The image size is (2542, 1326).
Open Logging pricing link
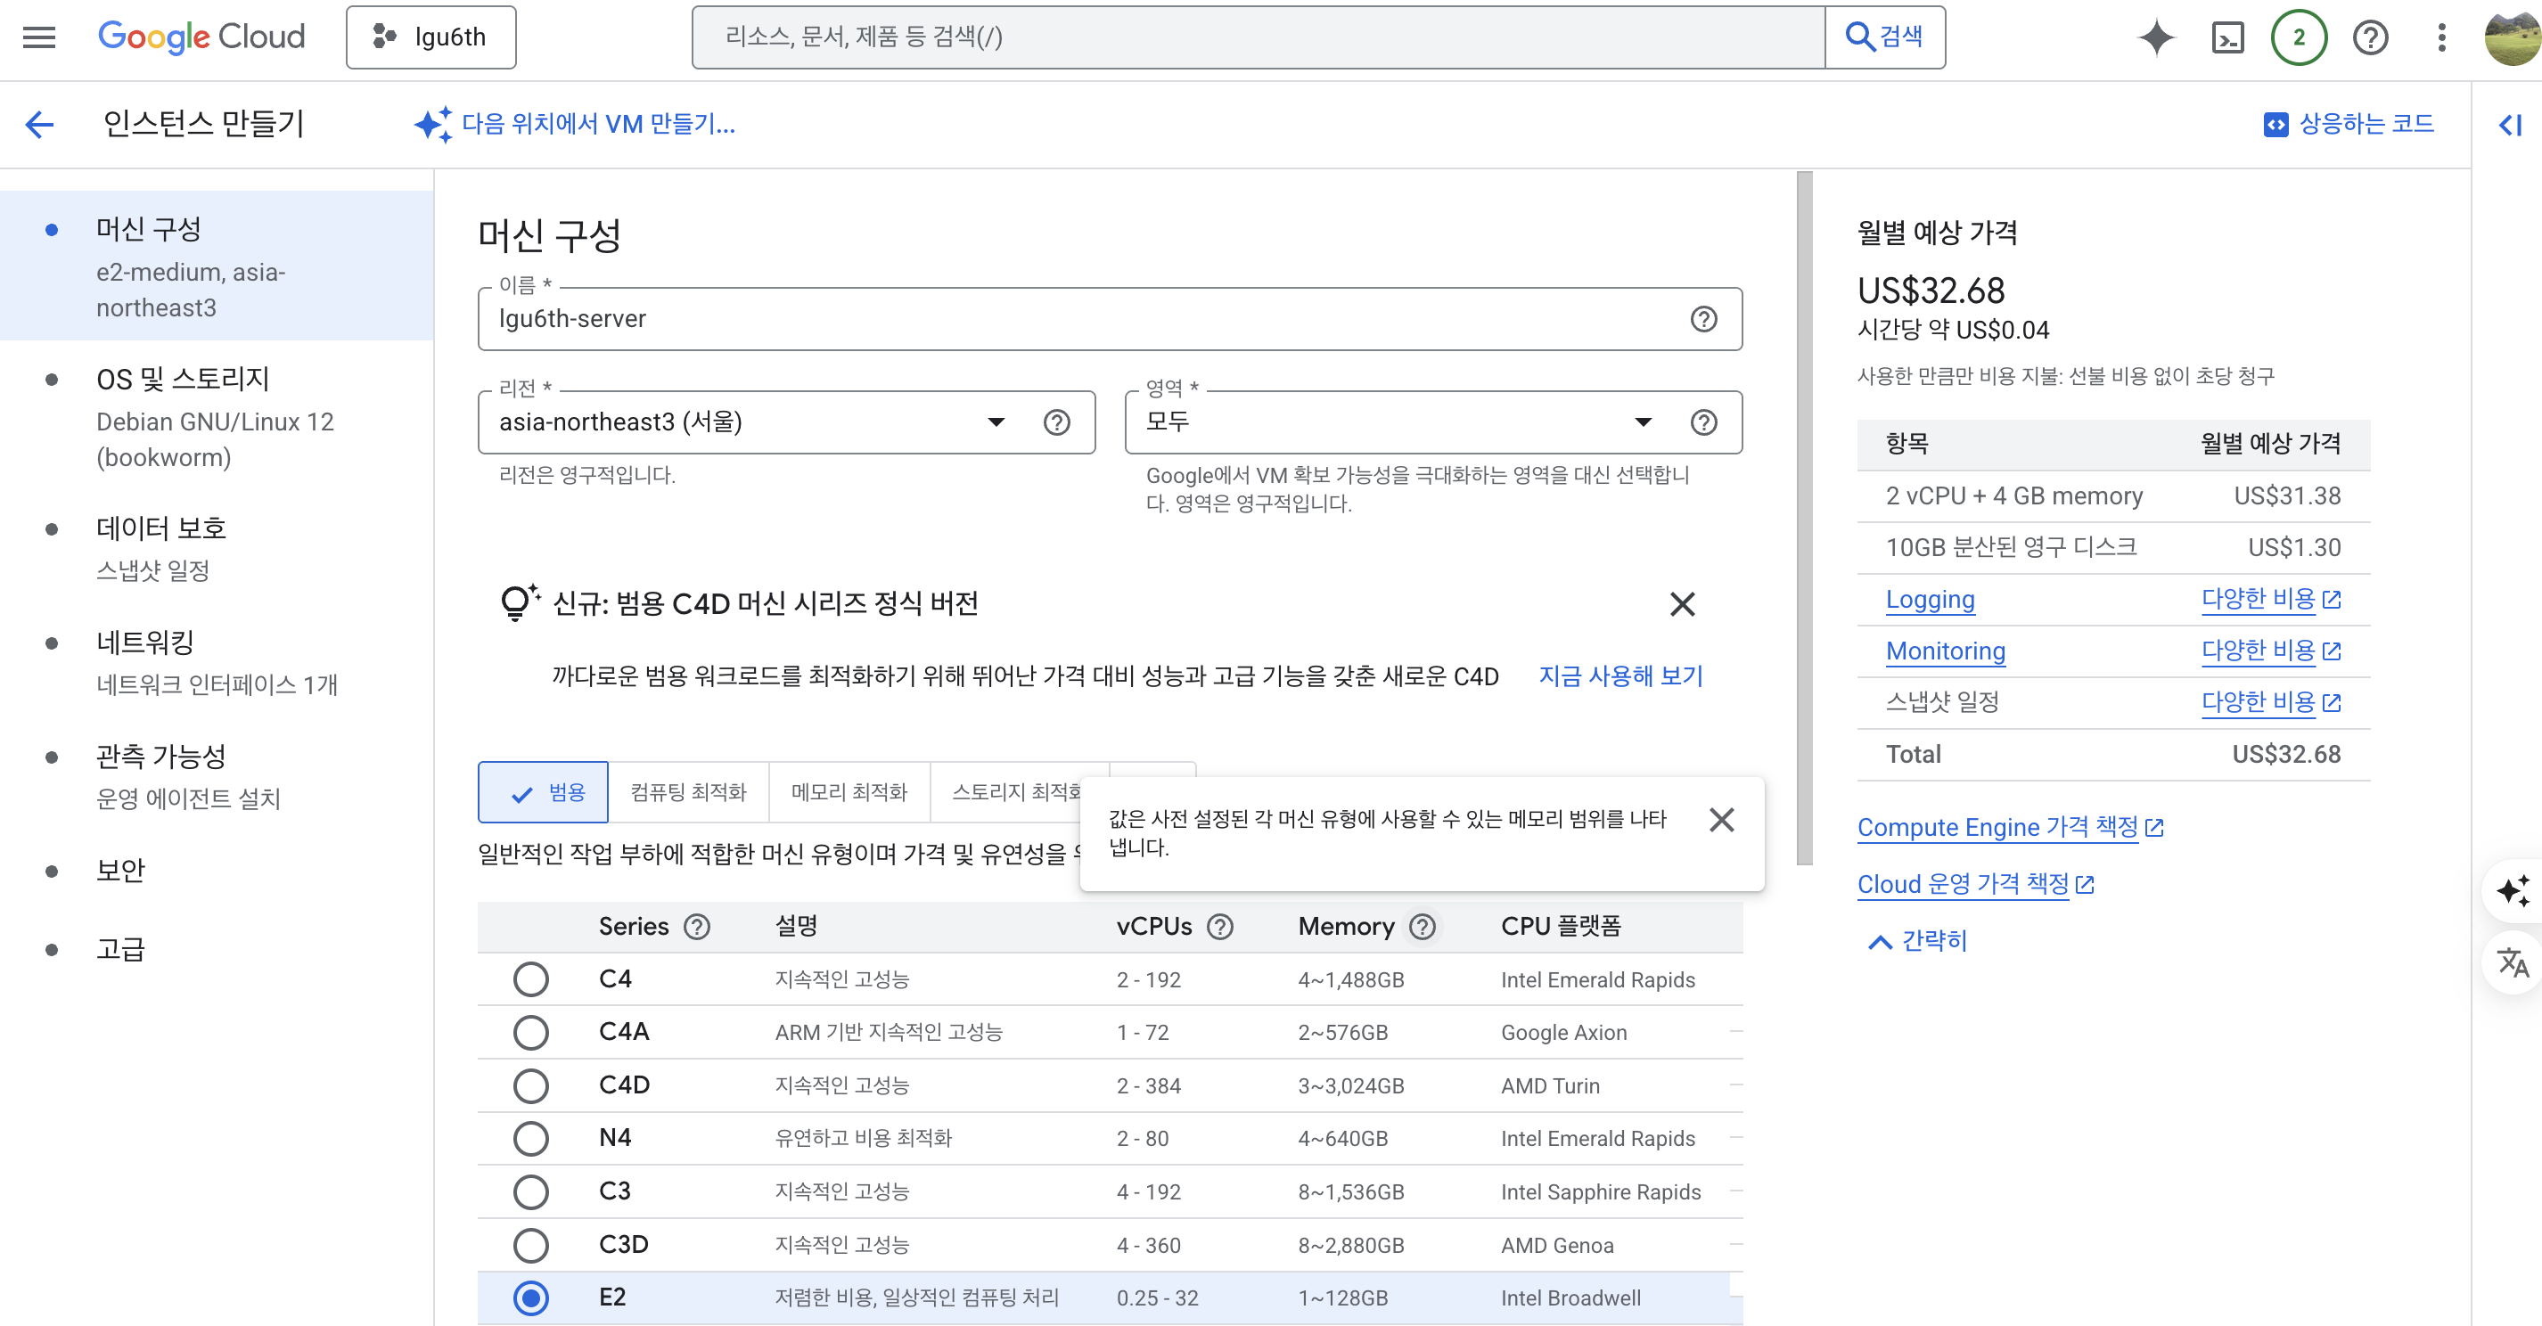pos(1929,600)
